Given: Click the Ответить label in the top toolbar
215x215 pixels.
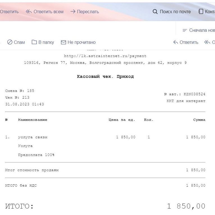Looking at the screenshot, I should pyautogui.click(x=9, y=12).
